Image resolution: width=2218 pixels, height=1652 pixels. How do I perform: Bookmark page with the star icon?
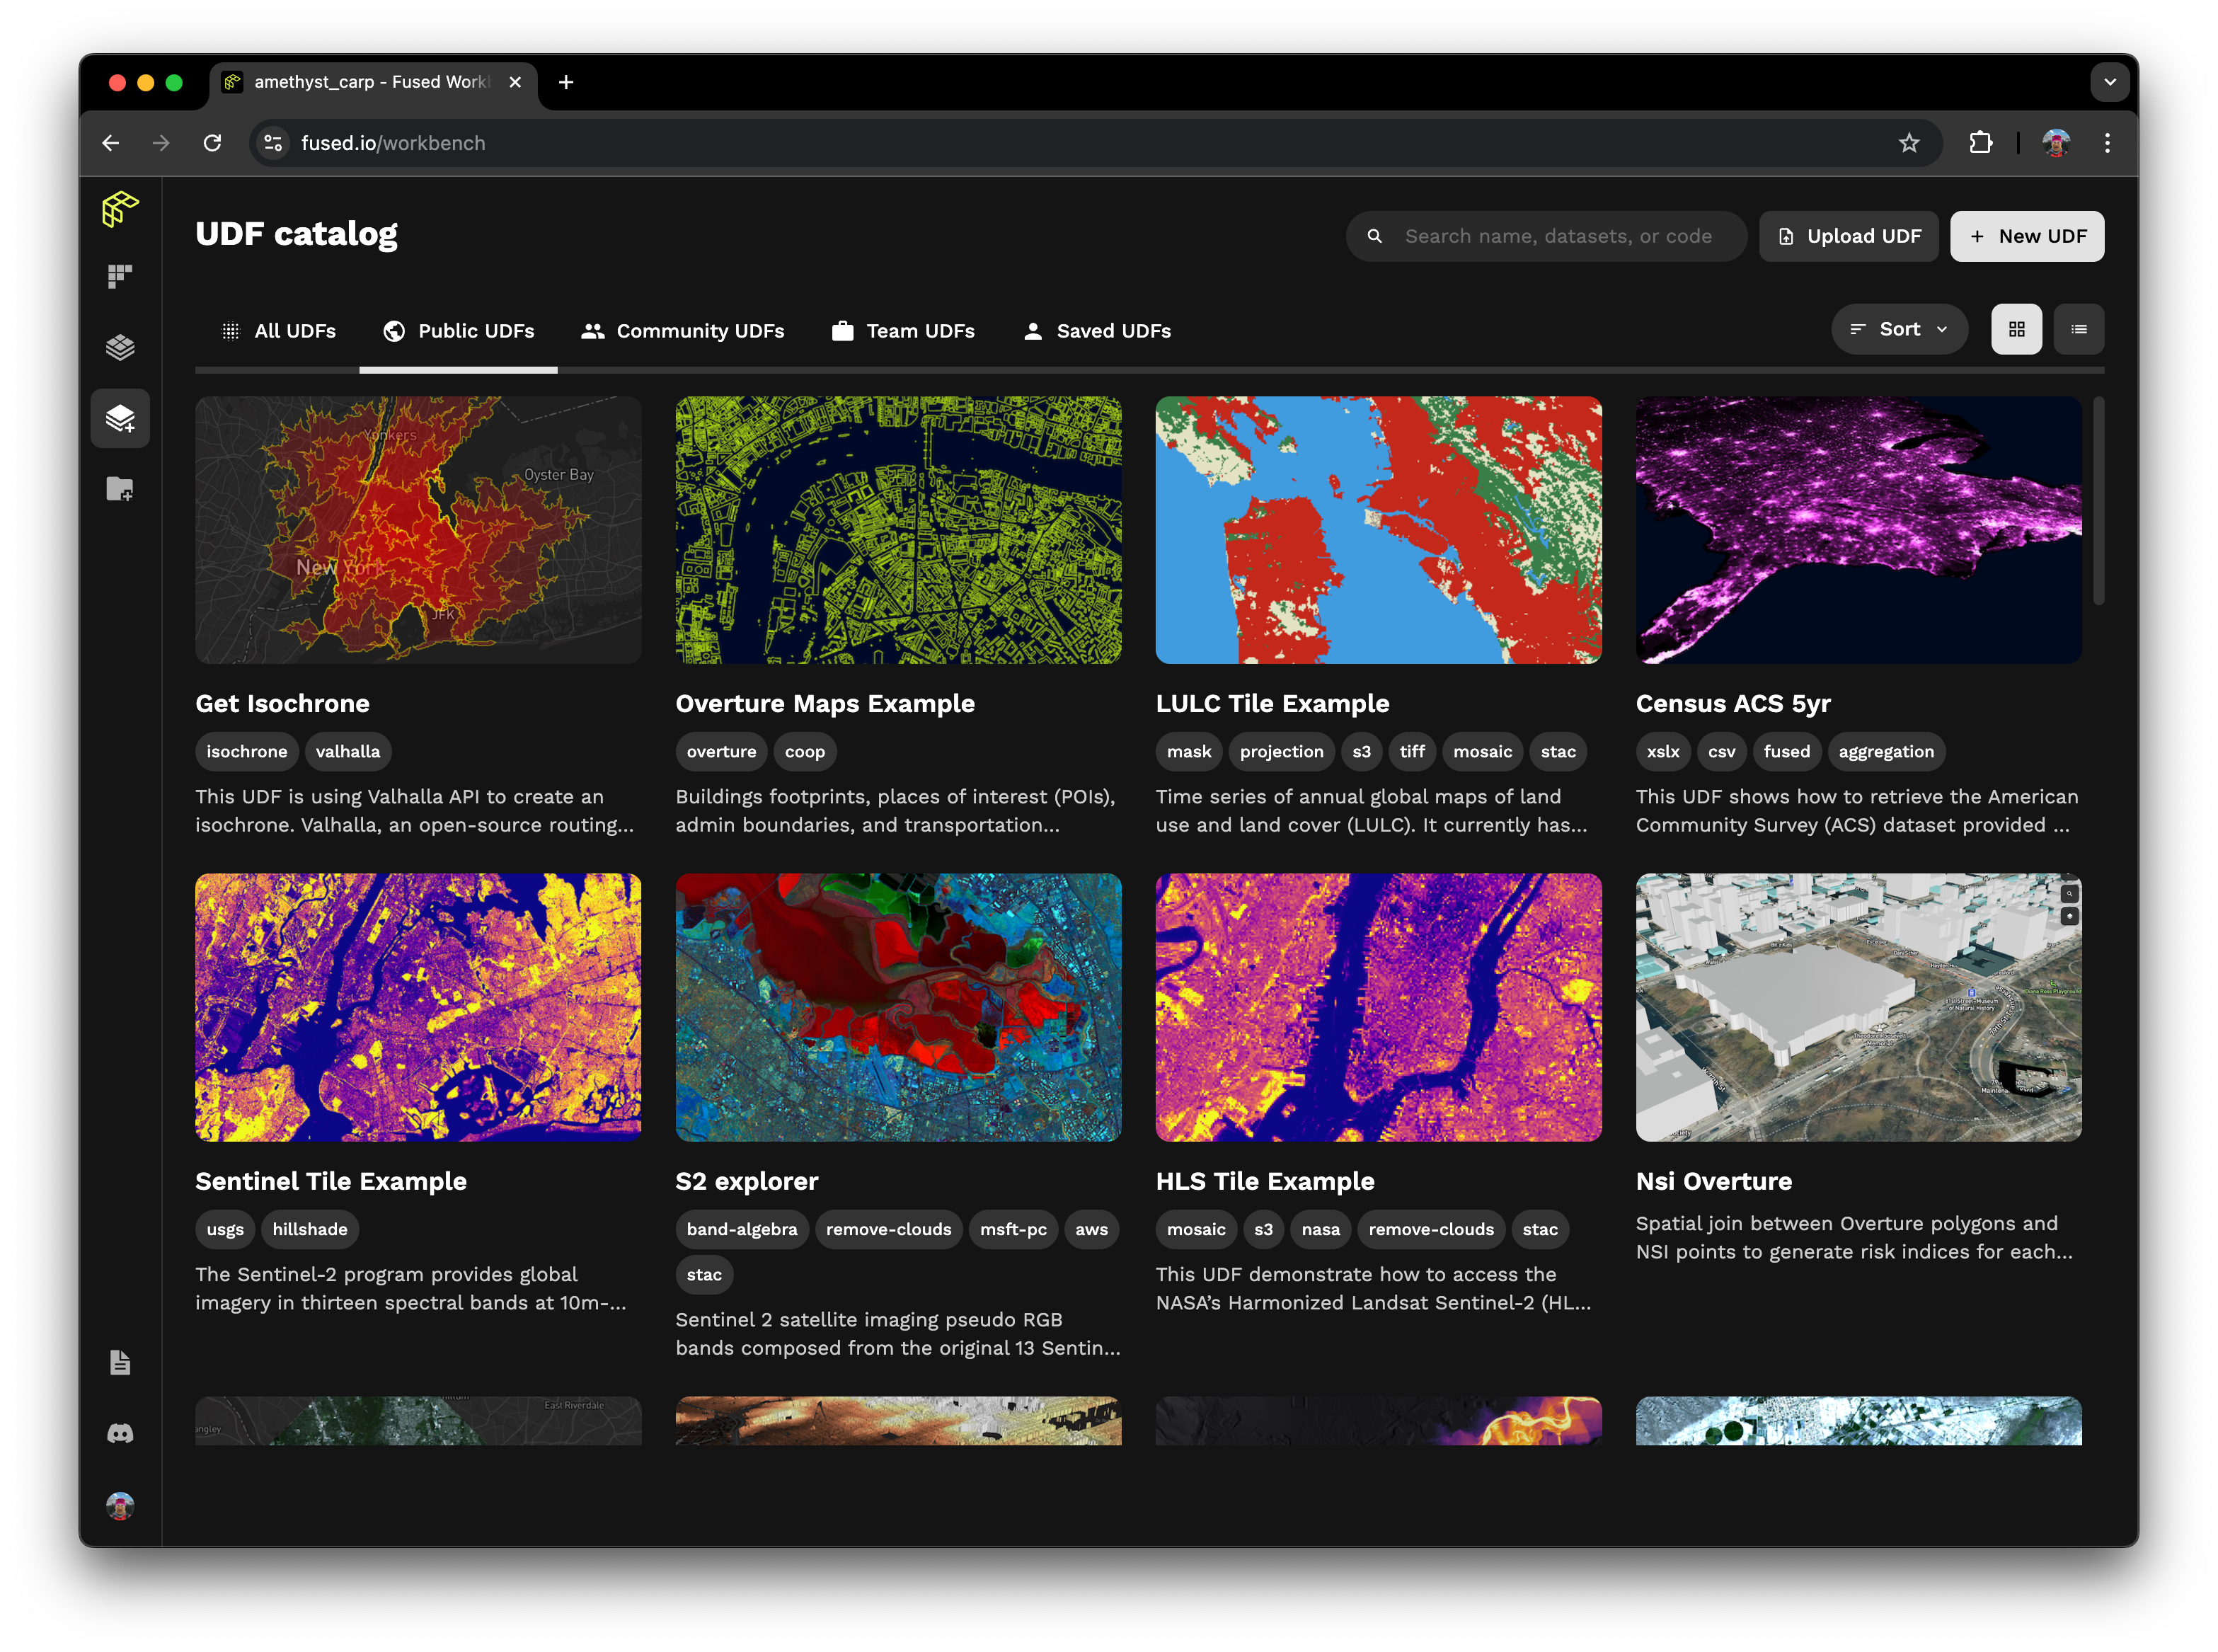pos(1909,143)
